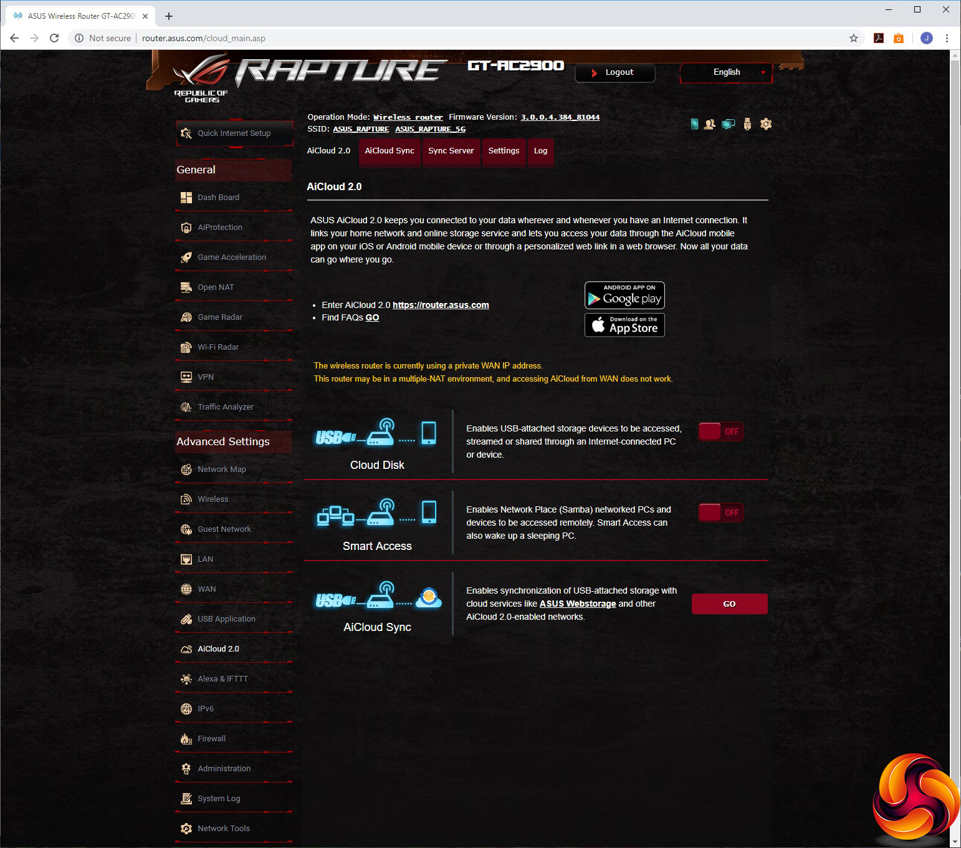Click the Traffic Analyzer sidebar icon

[x=186, y=407]
